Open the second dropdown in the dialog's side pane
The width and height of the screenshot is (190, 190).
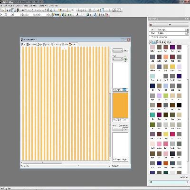(118, 59)
